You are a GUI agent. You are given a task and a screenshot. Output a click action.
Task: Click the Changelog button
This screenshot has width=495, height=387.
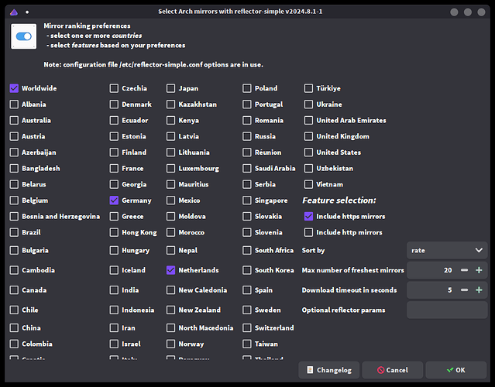[329, 370]
